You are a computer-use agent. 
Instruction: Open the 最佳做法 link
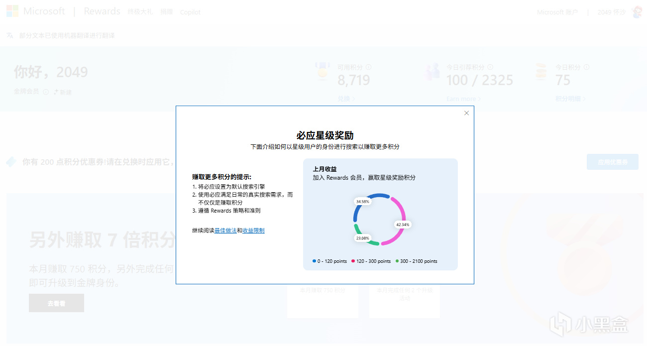225,231
